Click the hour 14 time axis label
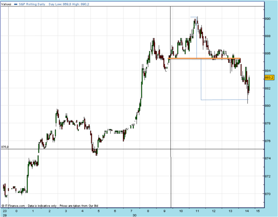The height and width of the screenshot is (217, 278). [x=247, y=211]
